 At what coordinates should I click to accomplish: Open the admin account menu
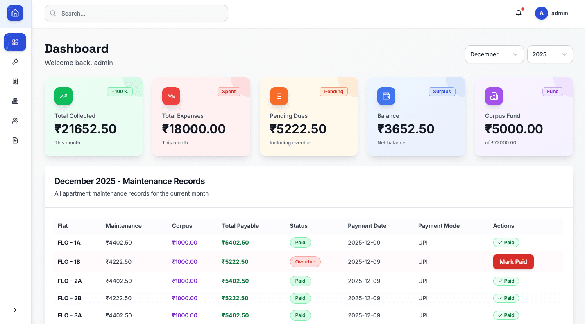tap(551, 13)
